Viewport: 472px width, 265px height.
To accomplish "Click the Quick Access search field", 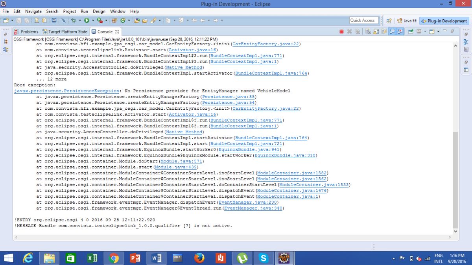I will click(364, 20).
